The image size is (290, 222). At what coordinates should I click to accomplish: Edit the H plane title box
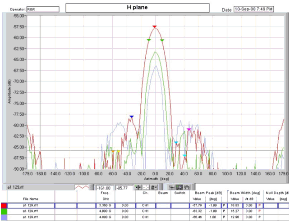[138, 8]
